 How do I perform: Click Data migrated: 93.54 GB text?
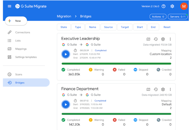point(157,45)
